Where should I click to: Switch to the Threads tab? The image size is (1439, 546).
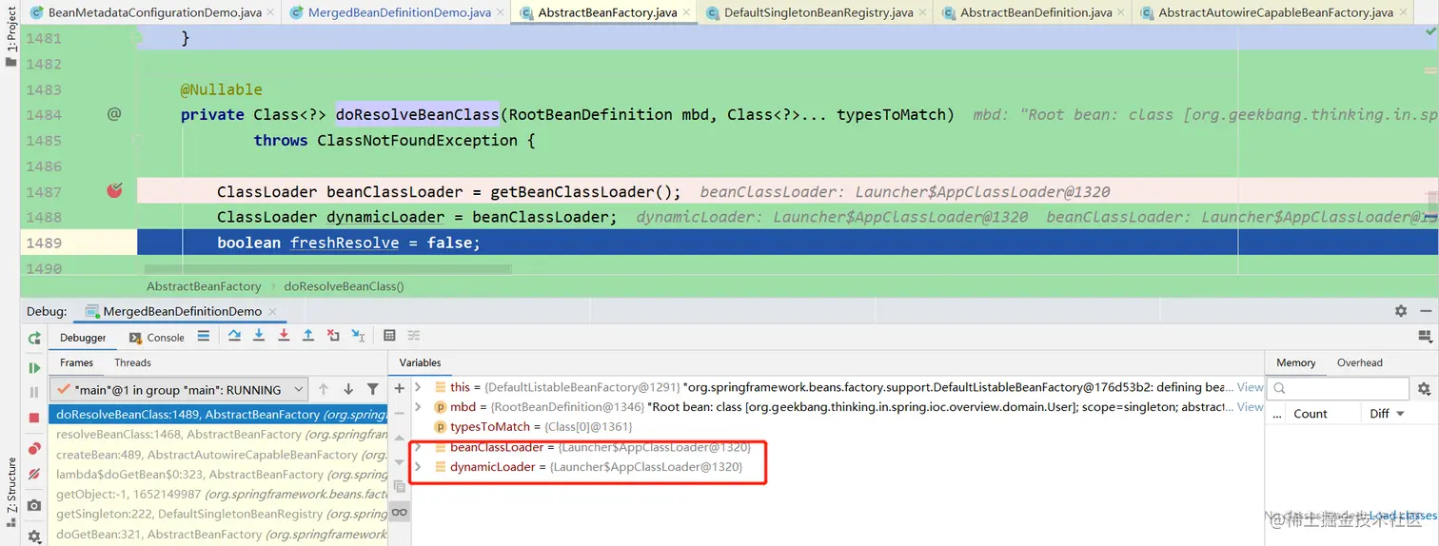click(x=132, y=362)
